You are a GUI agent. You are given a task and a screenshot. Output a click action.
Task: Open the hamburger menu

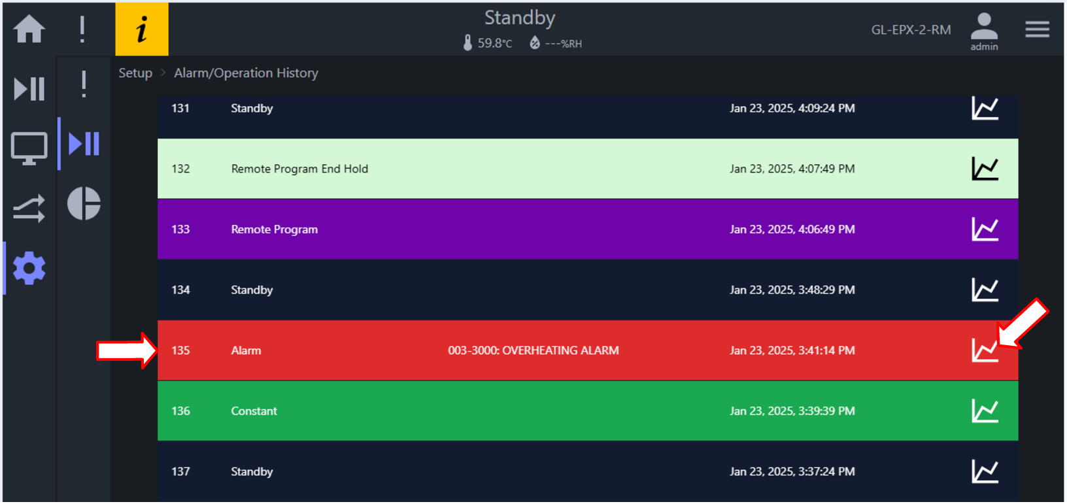pyautogui.click(x=1038, y=29)
